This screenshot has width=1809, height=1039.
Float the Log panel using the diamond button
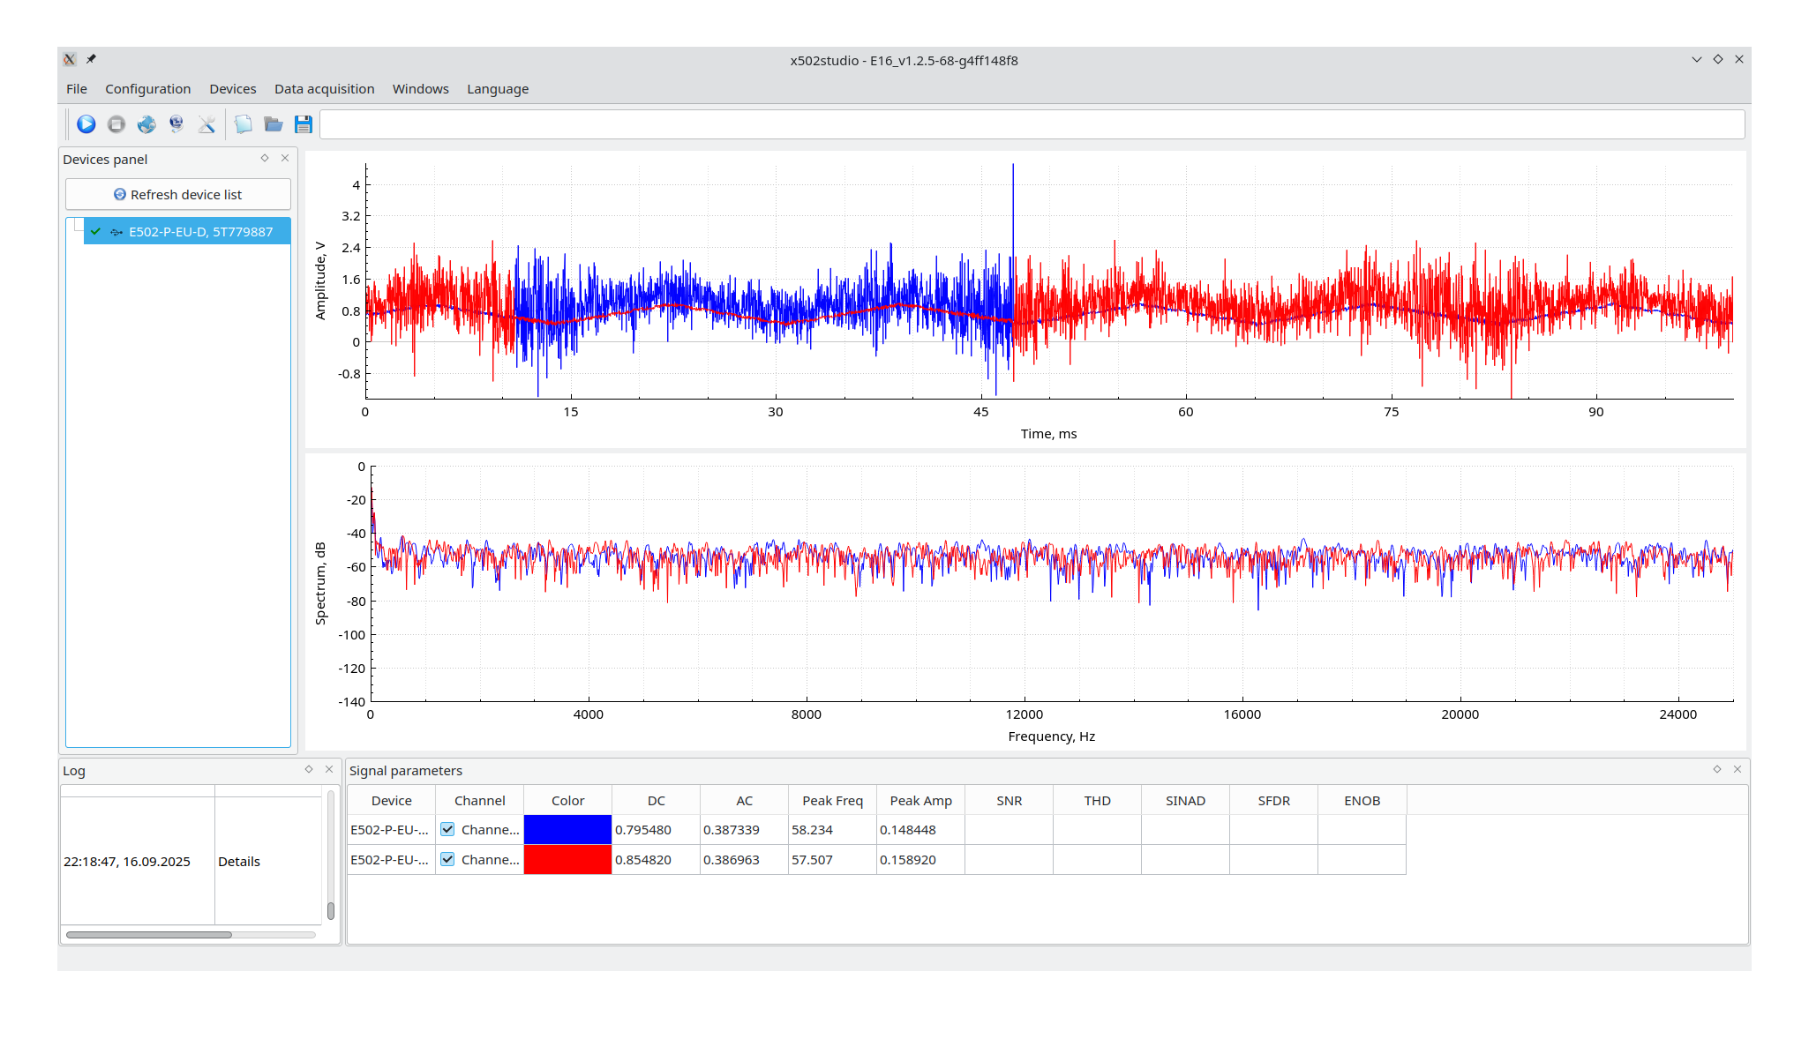click(309, 769)
